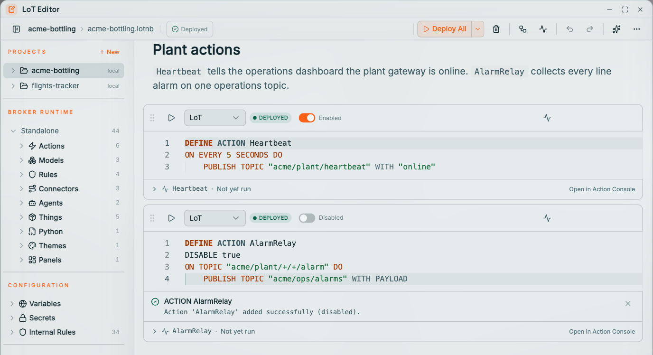Undo the last change
The width and height of the screenshot is (653, 355).
coord(570,29)
